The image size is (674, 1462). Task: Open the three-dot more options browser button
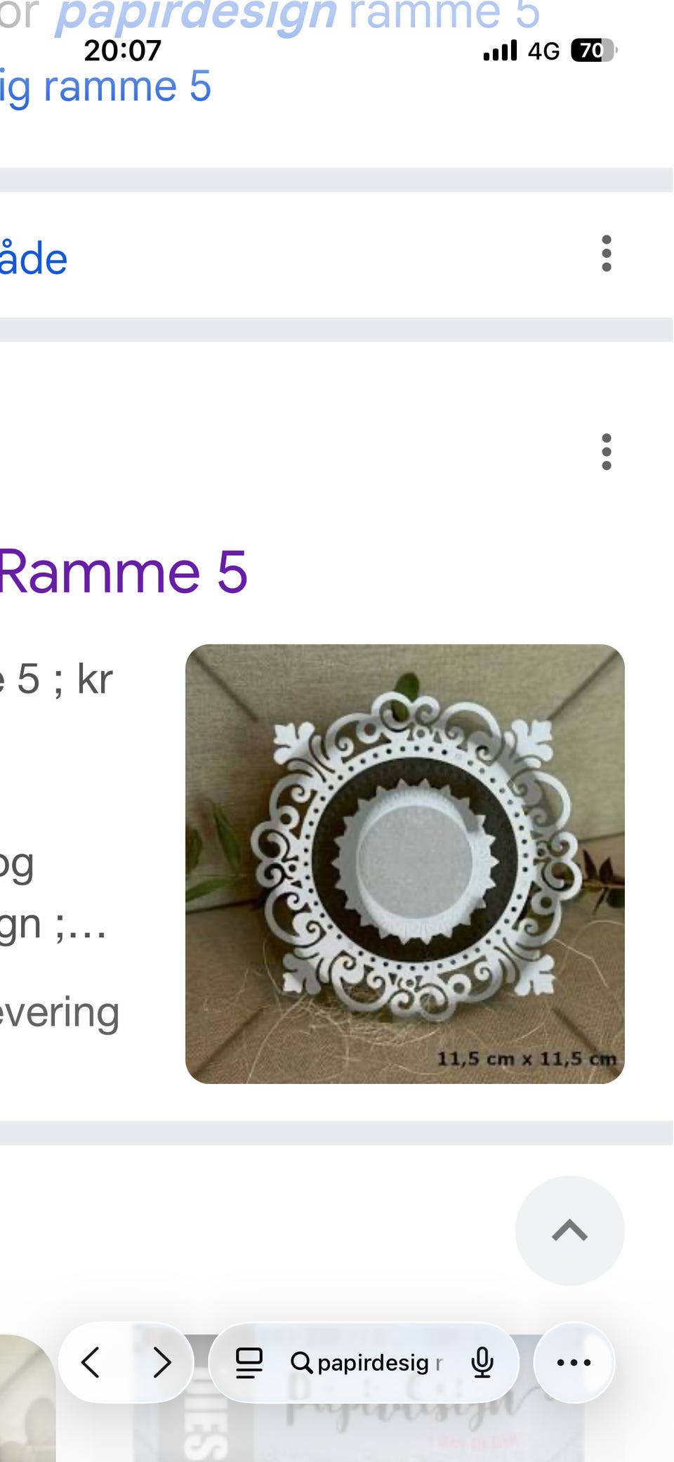click(x=574, y=1362)
